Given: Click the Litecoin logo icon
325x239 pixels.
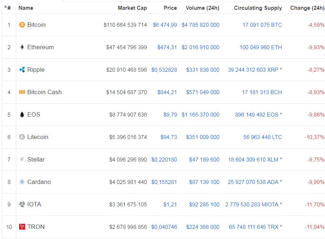Looking at the screenshot, I should tap(22, 137).
